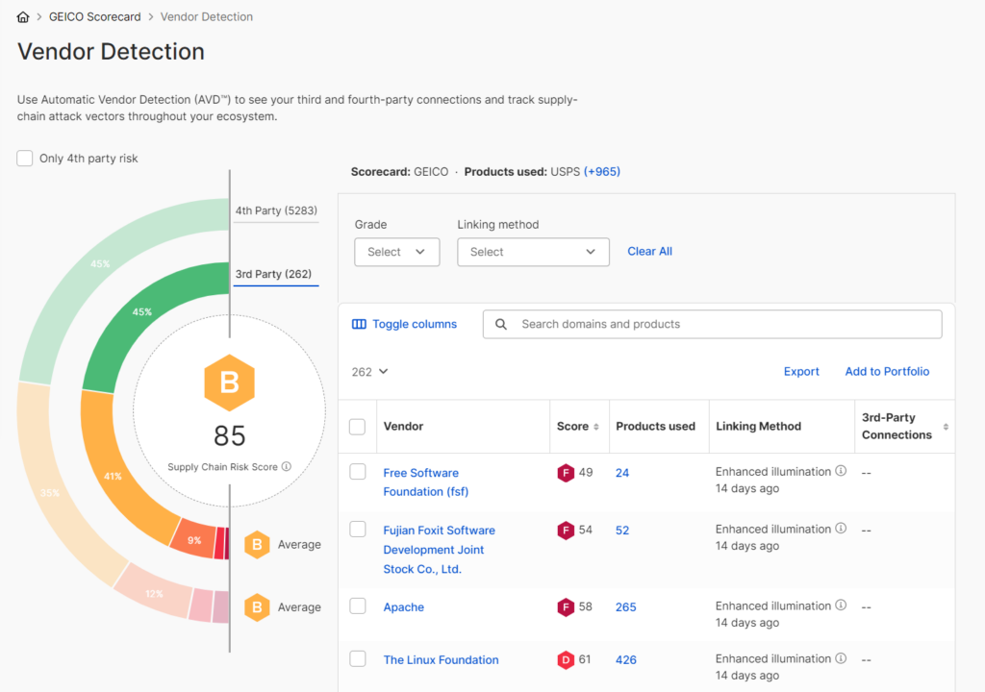Screen dimensions: 985x692
Task: Open Fujian Foxit Software Development vendor link
Action: 439,550
